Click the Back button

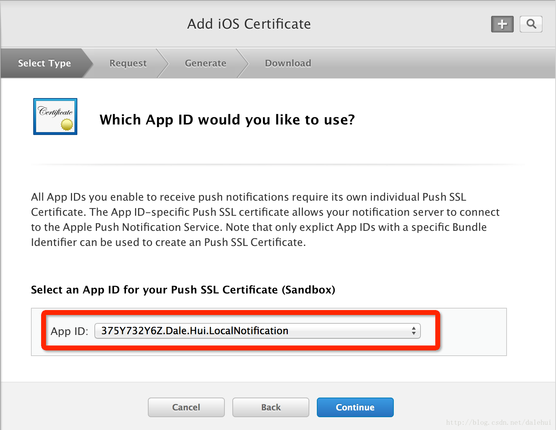pos(271,407)
